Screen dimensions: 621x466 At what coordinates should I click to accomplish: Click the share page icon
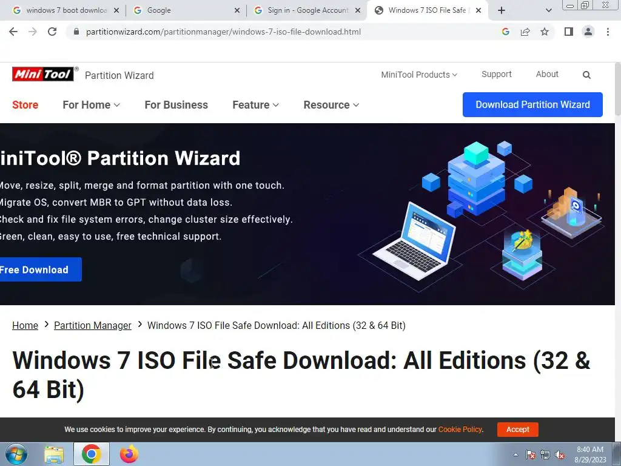click(525, 32)
